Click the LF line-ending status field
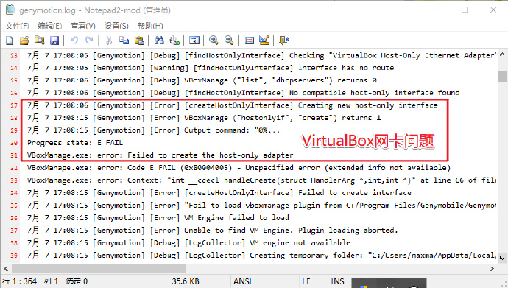The image size is (508, 288). coord(306,281)
